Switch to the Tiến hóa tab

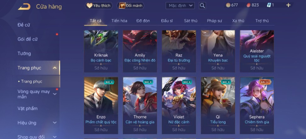coord(119,21)
